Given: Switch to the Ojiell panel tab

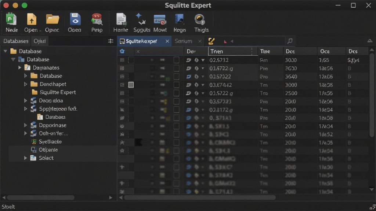Looking at the screenshot, I should (40, 41).
